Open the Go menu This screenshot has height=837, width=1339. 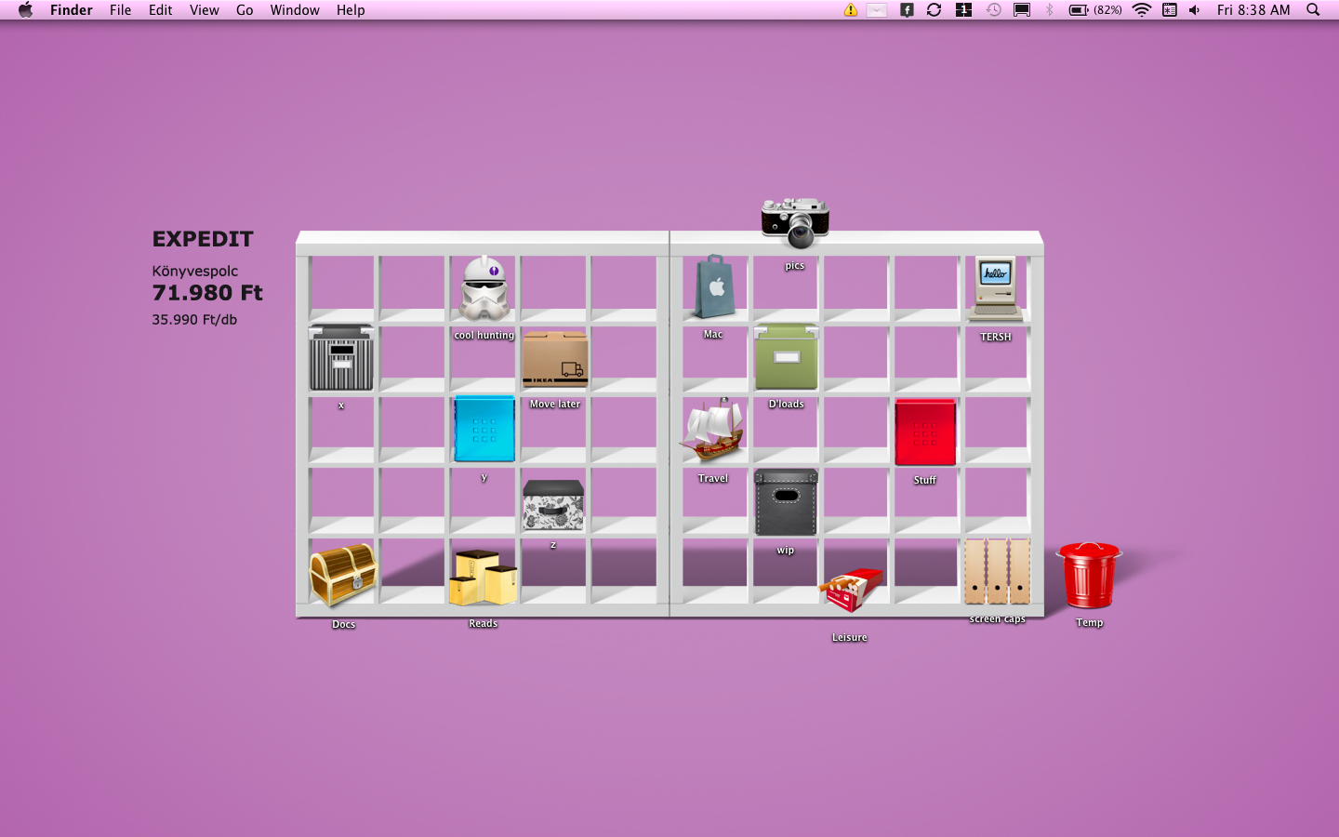(245, 10)
